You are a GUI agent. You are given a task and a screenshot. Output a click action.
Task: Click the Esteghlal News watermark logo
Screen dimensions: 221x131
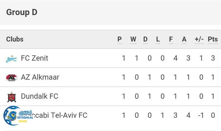[x=18, y=116]
